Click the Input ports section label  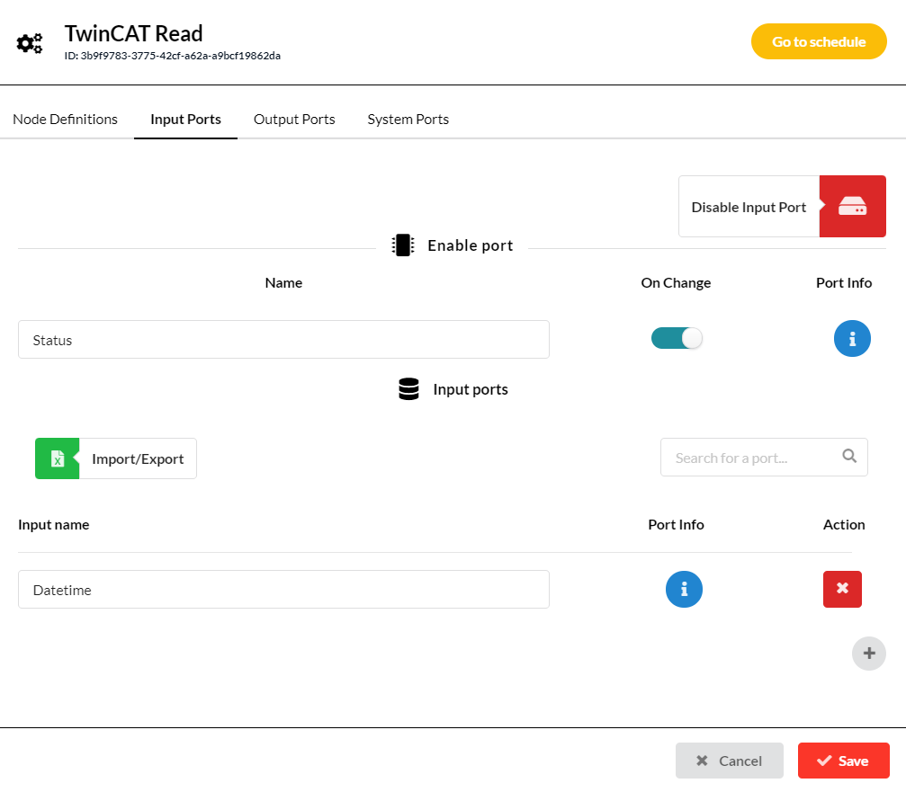coord(471,389)
